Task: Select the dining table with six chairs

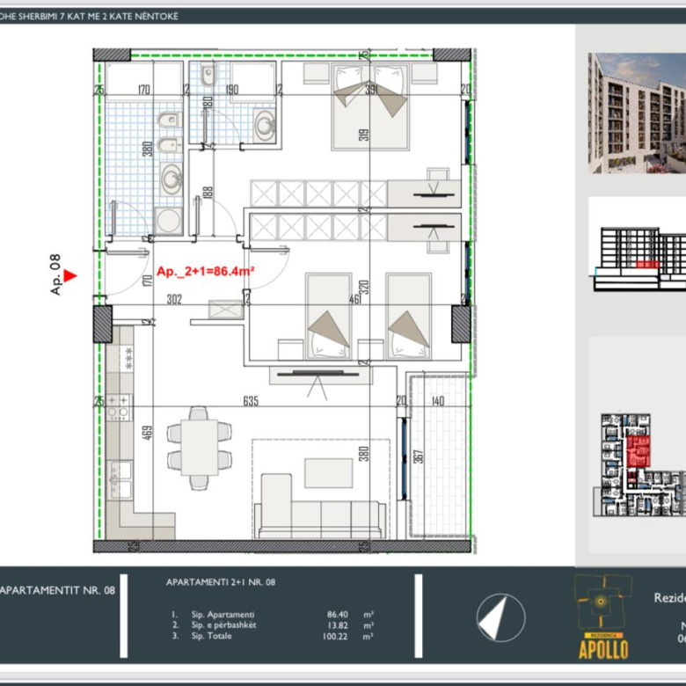Action: (x=200, y=447)
